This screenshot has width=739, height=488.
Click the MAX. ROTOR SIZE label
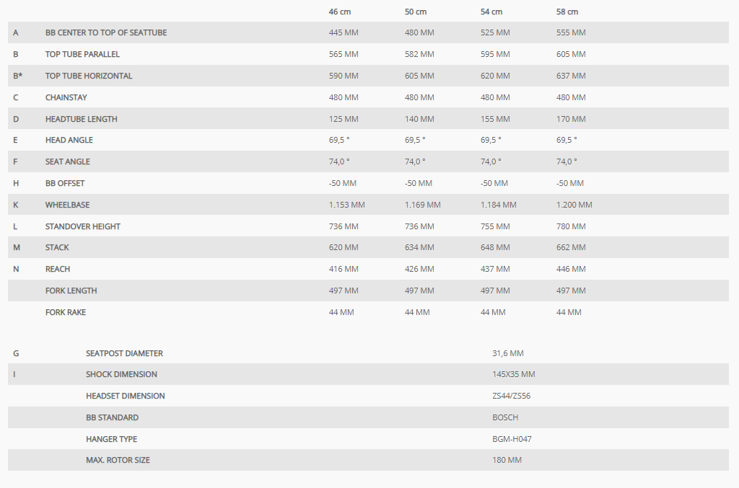(x=118, y=460)
